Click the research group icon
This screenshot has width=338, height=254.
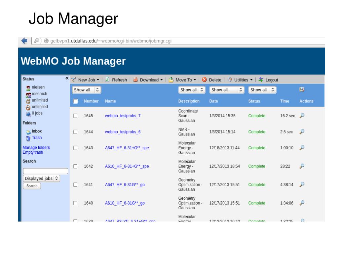coord(28,95)
